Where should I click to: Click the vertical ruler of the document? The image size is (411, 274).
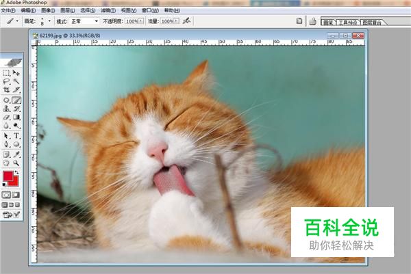pyautogui.click(x=34, y=154)
